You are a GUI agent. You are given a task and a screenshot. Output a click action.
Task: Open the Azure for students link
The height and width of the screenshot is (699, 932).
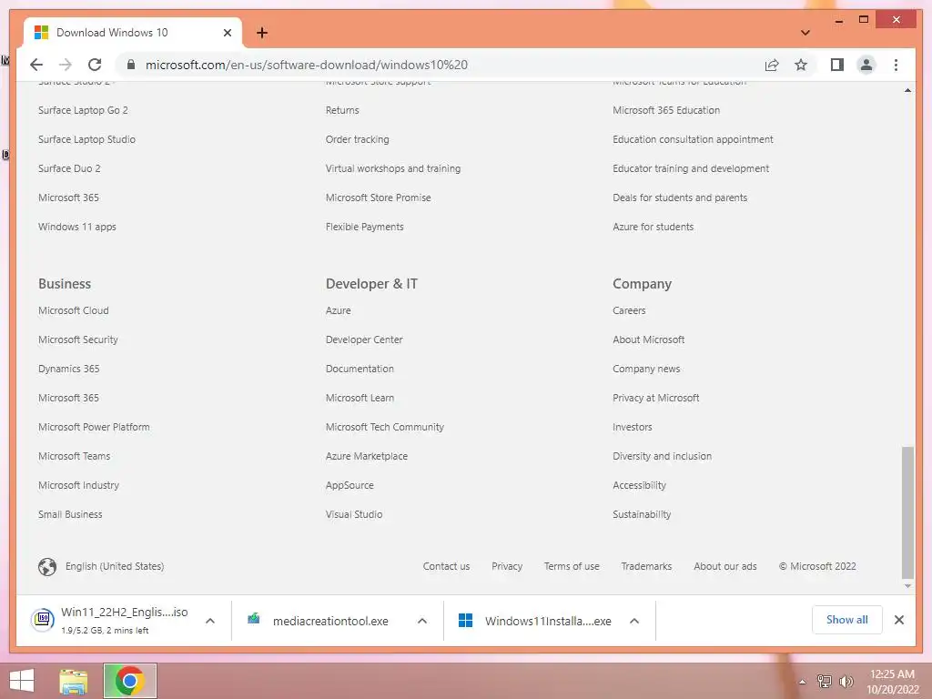pyautogui.click(x=653, y=227)
